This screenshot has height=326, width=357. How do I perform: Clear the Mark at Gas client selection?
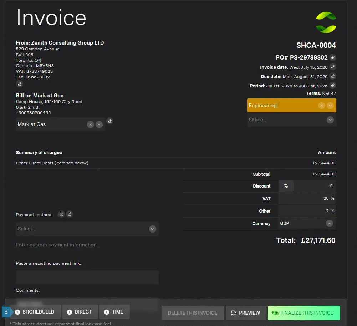click(90, 124)
